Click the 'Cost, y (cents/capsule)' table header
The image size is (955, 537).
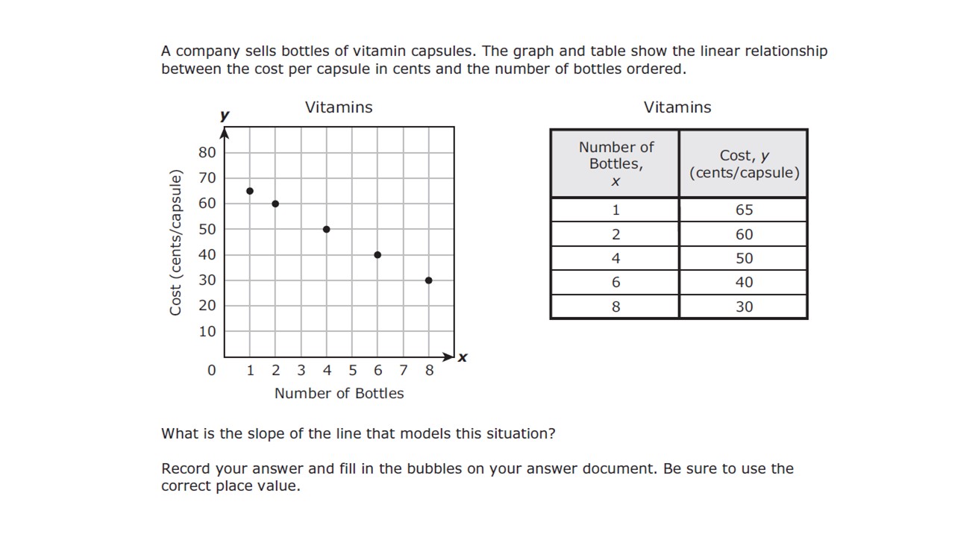744,164
